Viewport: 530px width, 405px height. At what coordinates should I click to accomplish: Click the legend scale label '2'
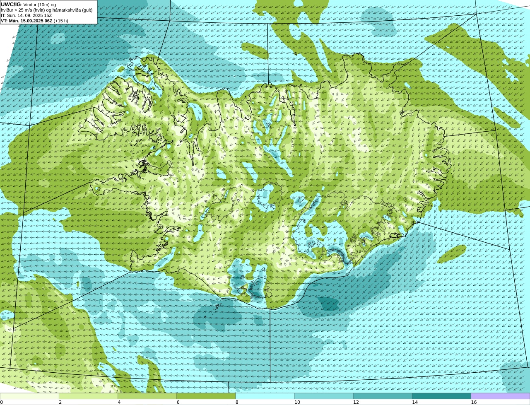pyautogui.click(x=60, y=402)
